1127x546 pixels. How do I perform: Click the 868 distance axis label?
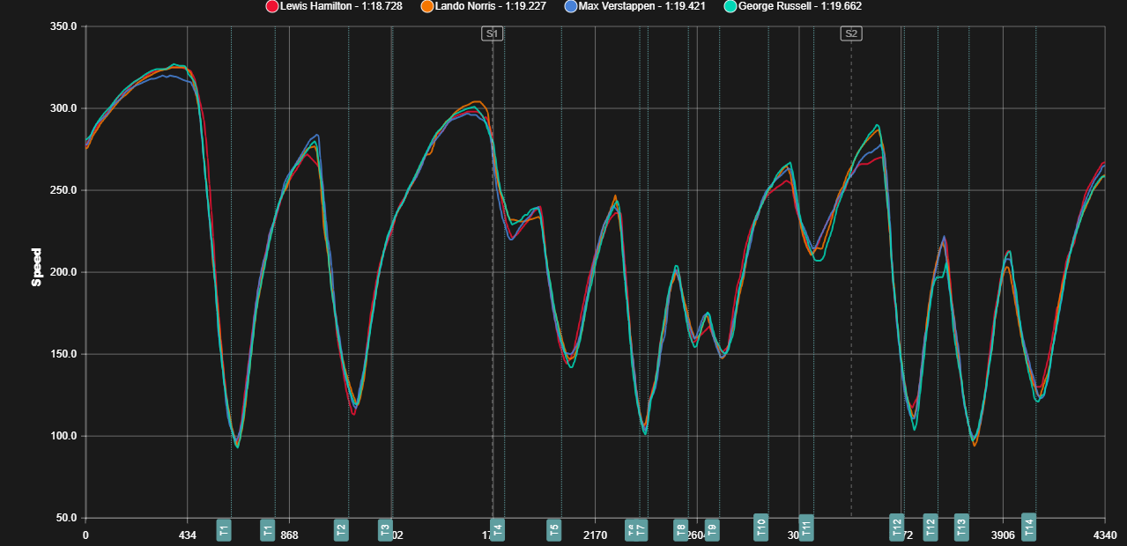tap(289, 535)
